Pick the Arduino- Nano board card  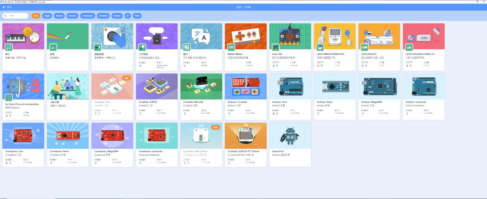335,97
